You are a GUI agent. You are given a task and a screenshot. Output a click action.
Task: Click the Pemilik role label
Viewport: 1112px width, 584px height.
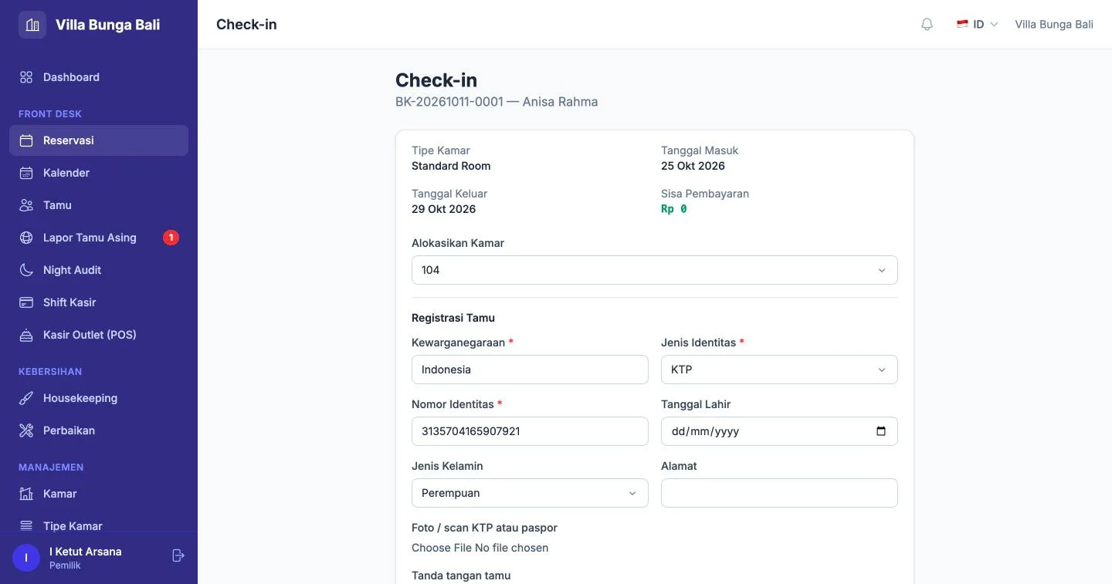coord(65,565)
